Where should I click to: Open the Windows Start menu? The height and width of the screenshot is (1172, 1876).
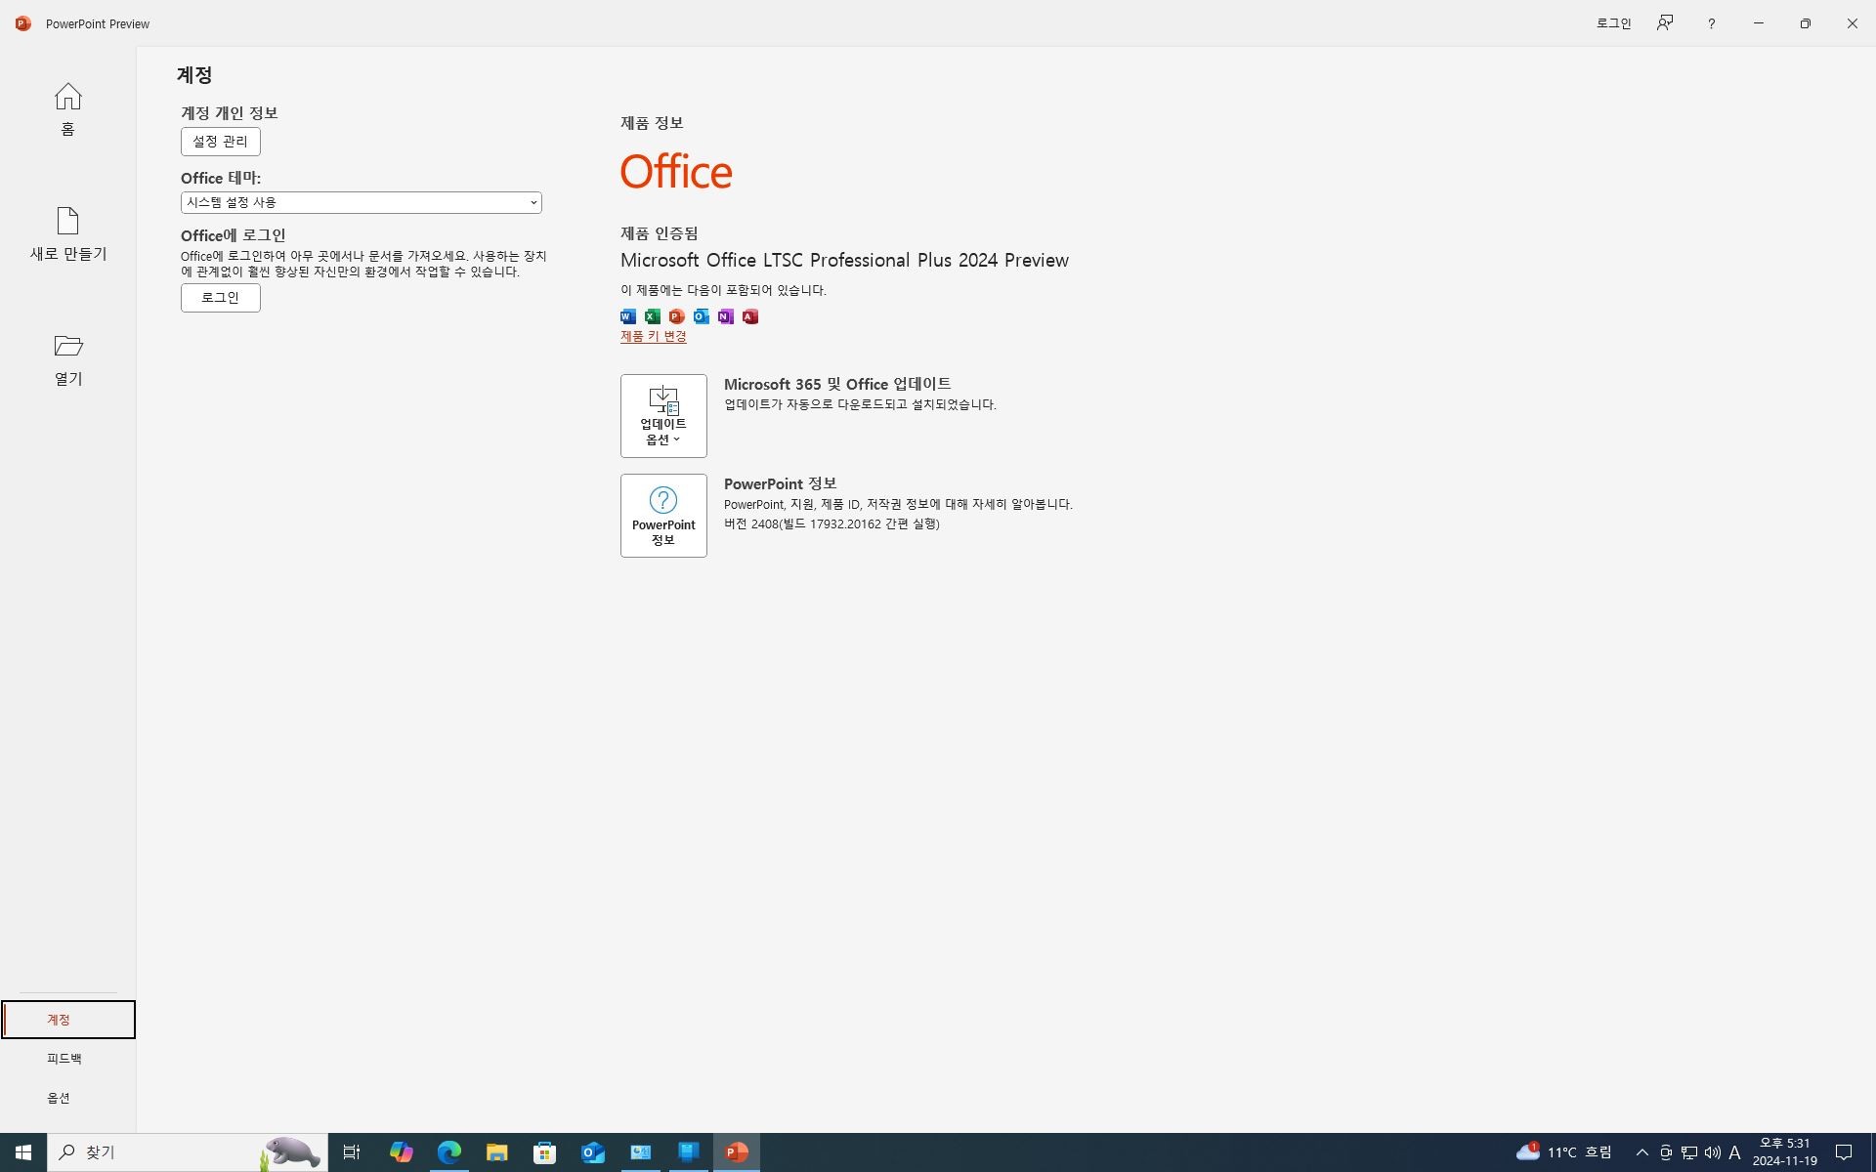(x=23, y=1152)
